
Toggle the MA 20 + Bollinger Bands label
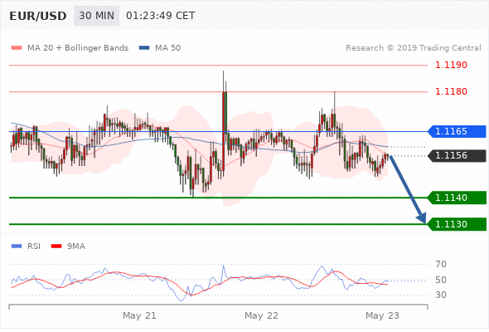[78, 48]
